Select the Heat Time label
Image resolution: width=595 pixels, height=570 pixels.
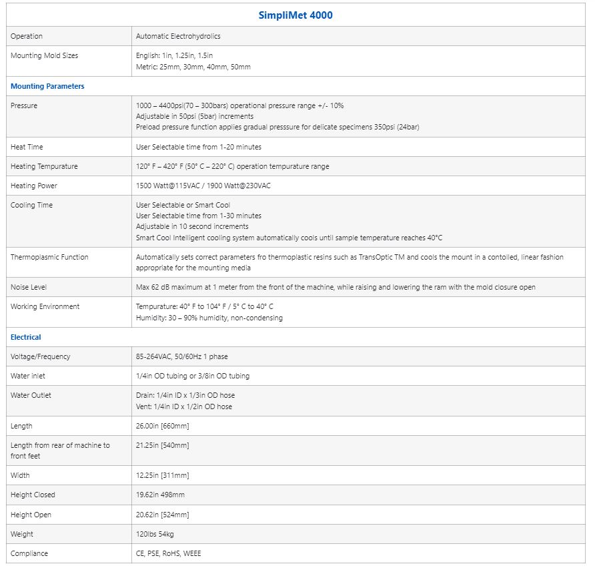pyautogui.click(x=27, y=147)
